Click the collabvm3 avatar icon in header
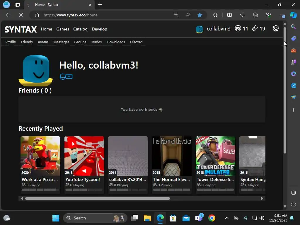The height and width of the screenshot is (225, 300). coord(200,29)
